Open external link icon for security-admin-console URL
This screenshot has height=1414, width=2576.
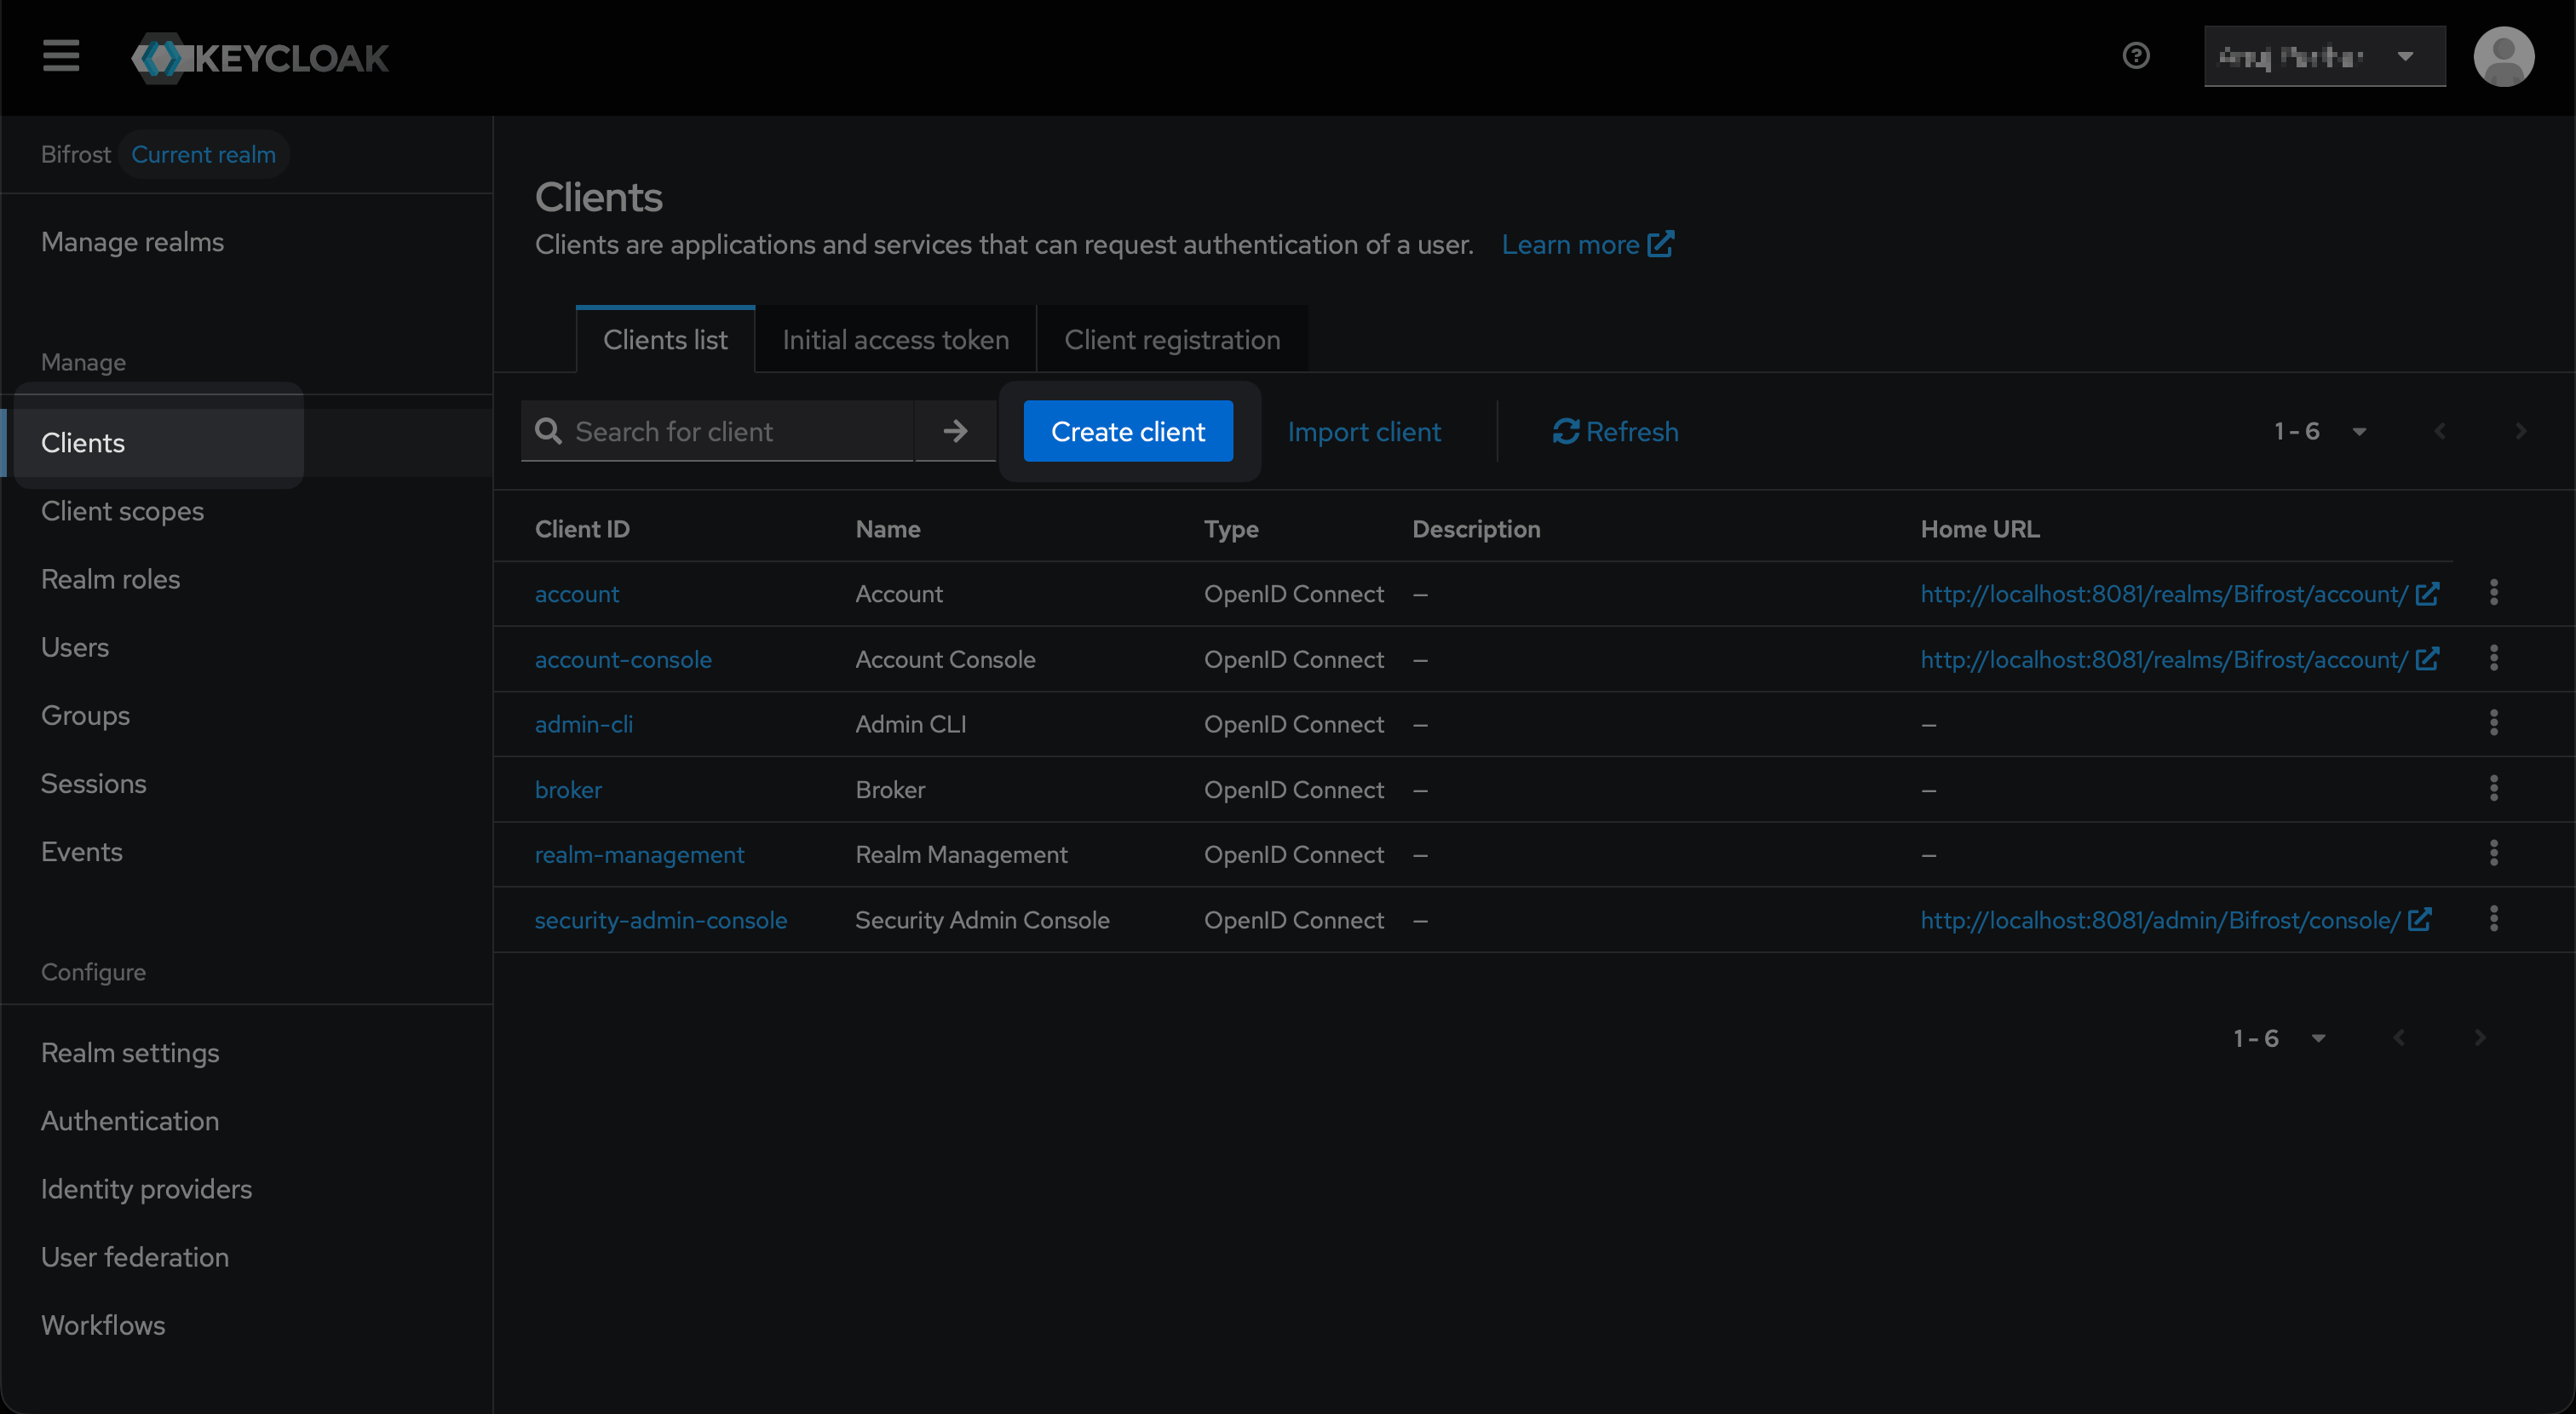click(x=2419, y=919)
